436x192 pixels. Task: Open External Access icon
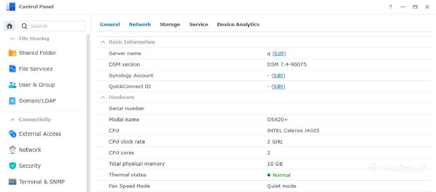point(12,134)
